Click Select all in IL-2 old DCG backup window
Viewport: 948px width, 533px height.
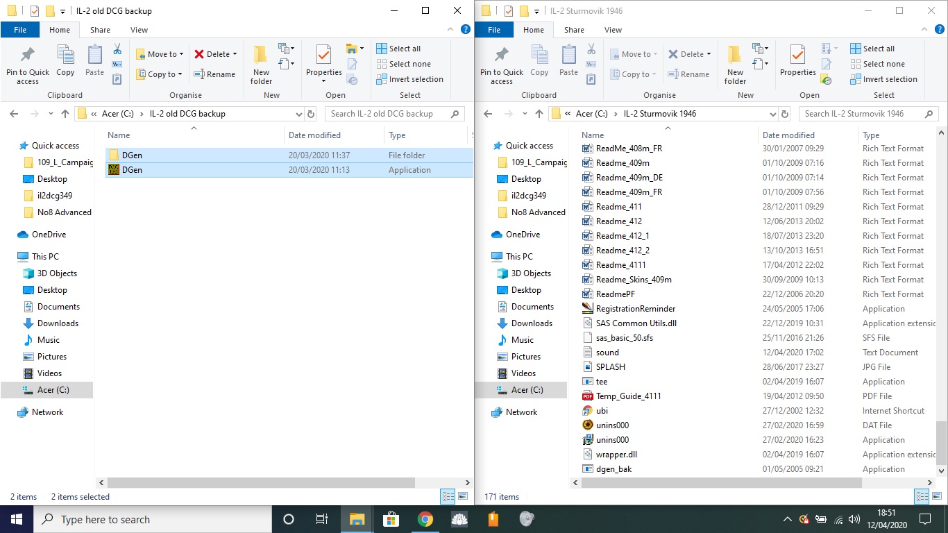point(398,49)
